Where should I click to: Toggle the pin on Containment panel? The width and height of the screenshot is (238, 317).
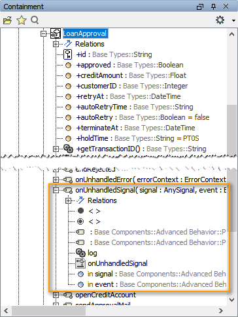point(213,7)
